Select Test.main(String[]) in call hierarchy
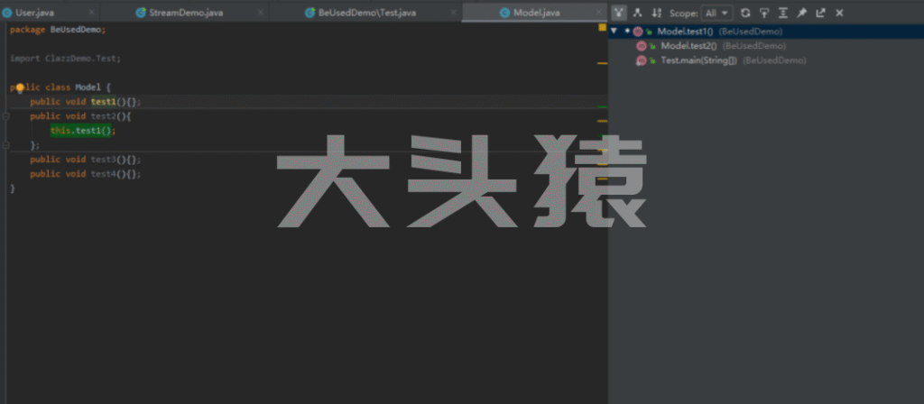The width and height of the screenshot is (924, 404). (x=698, y=60)
